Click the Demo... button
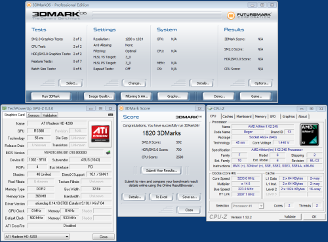Image resolution: width=328 pixels, height=242 pixels. [x=218, y=96]
